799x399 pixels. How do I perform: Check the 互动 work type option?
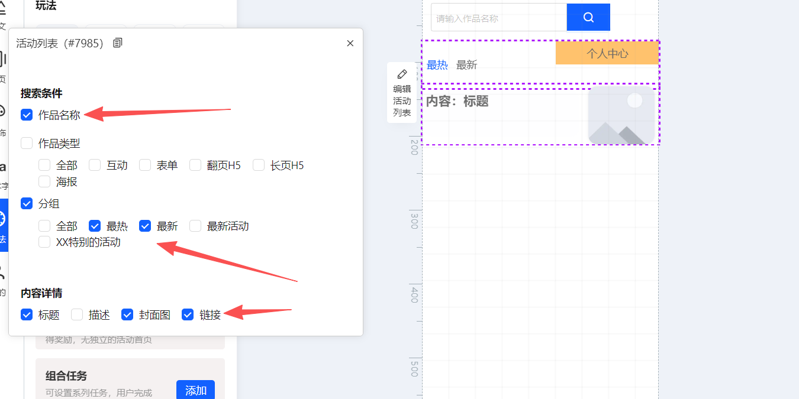click(x=95, y=165)
